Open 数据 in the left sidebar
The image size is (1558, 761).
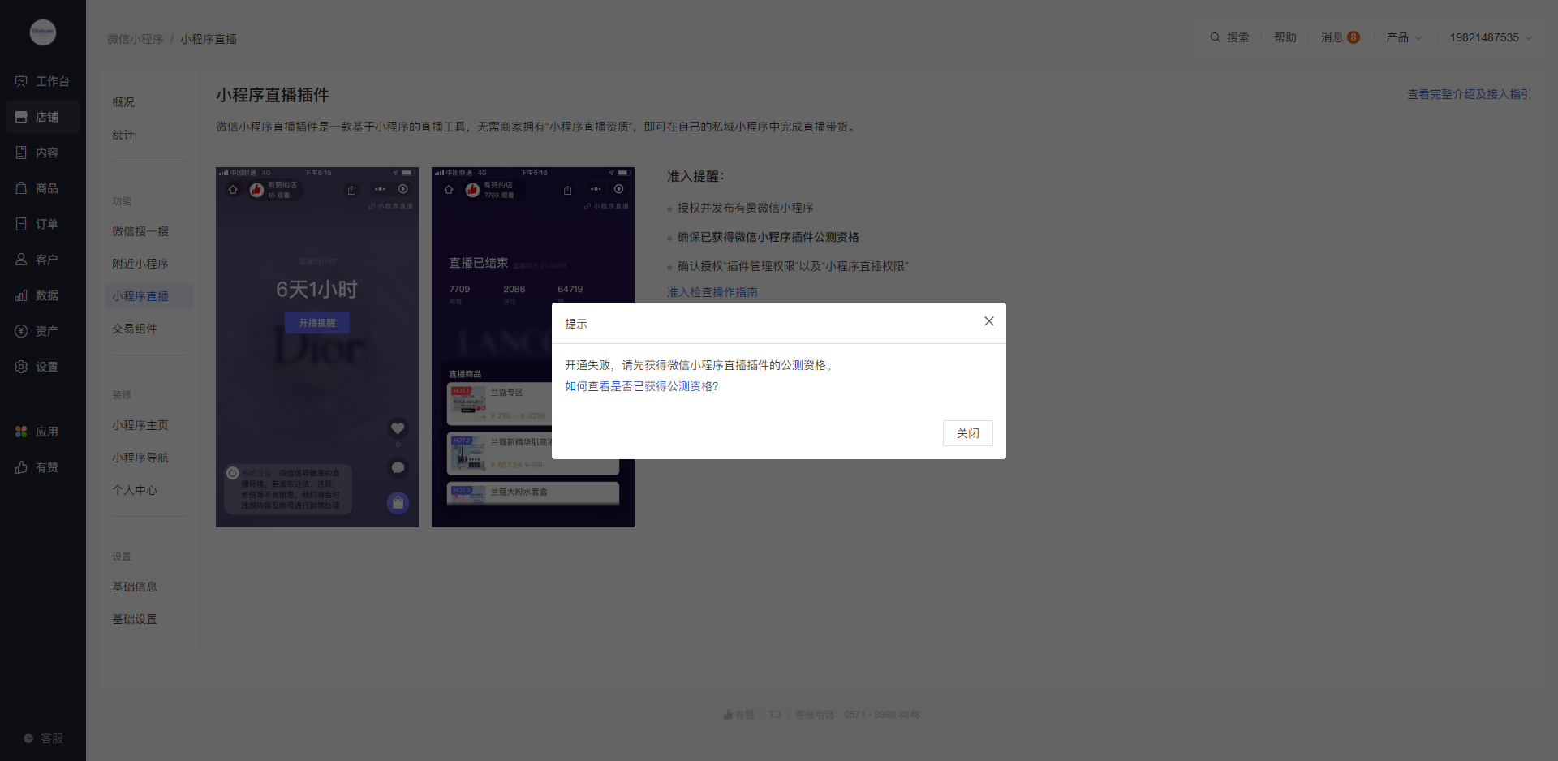pyautogui.click(x=43, y=295)
